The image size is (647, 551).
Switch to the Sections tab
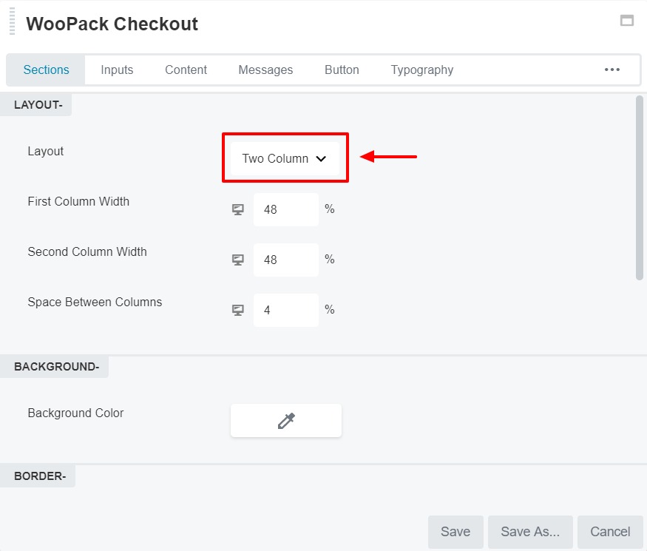click(46, 70)
